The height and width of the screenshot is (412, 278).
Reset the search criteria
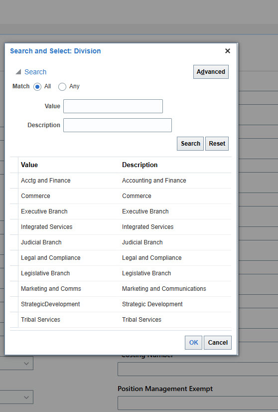click(x=217, y=144)
